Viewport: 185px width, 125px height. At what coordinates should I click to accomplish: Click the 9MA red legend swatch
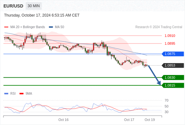click(21, 94)
